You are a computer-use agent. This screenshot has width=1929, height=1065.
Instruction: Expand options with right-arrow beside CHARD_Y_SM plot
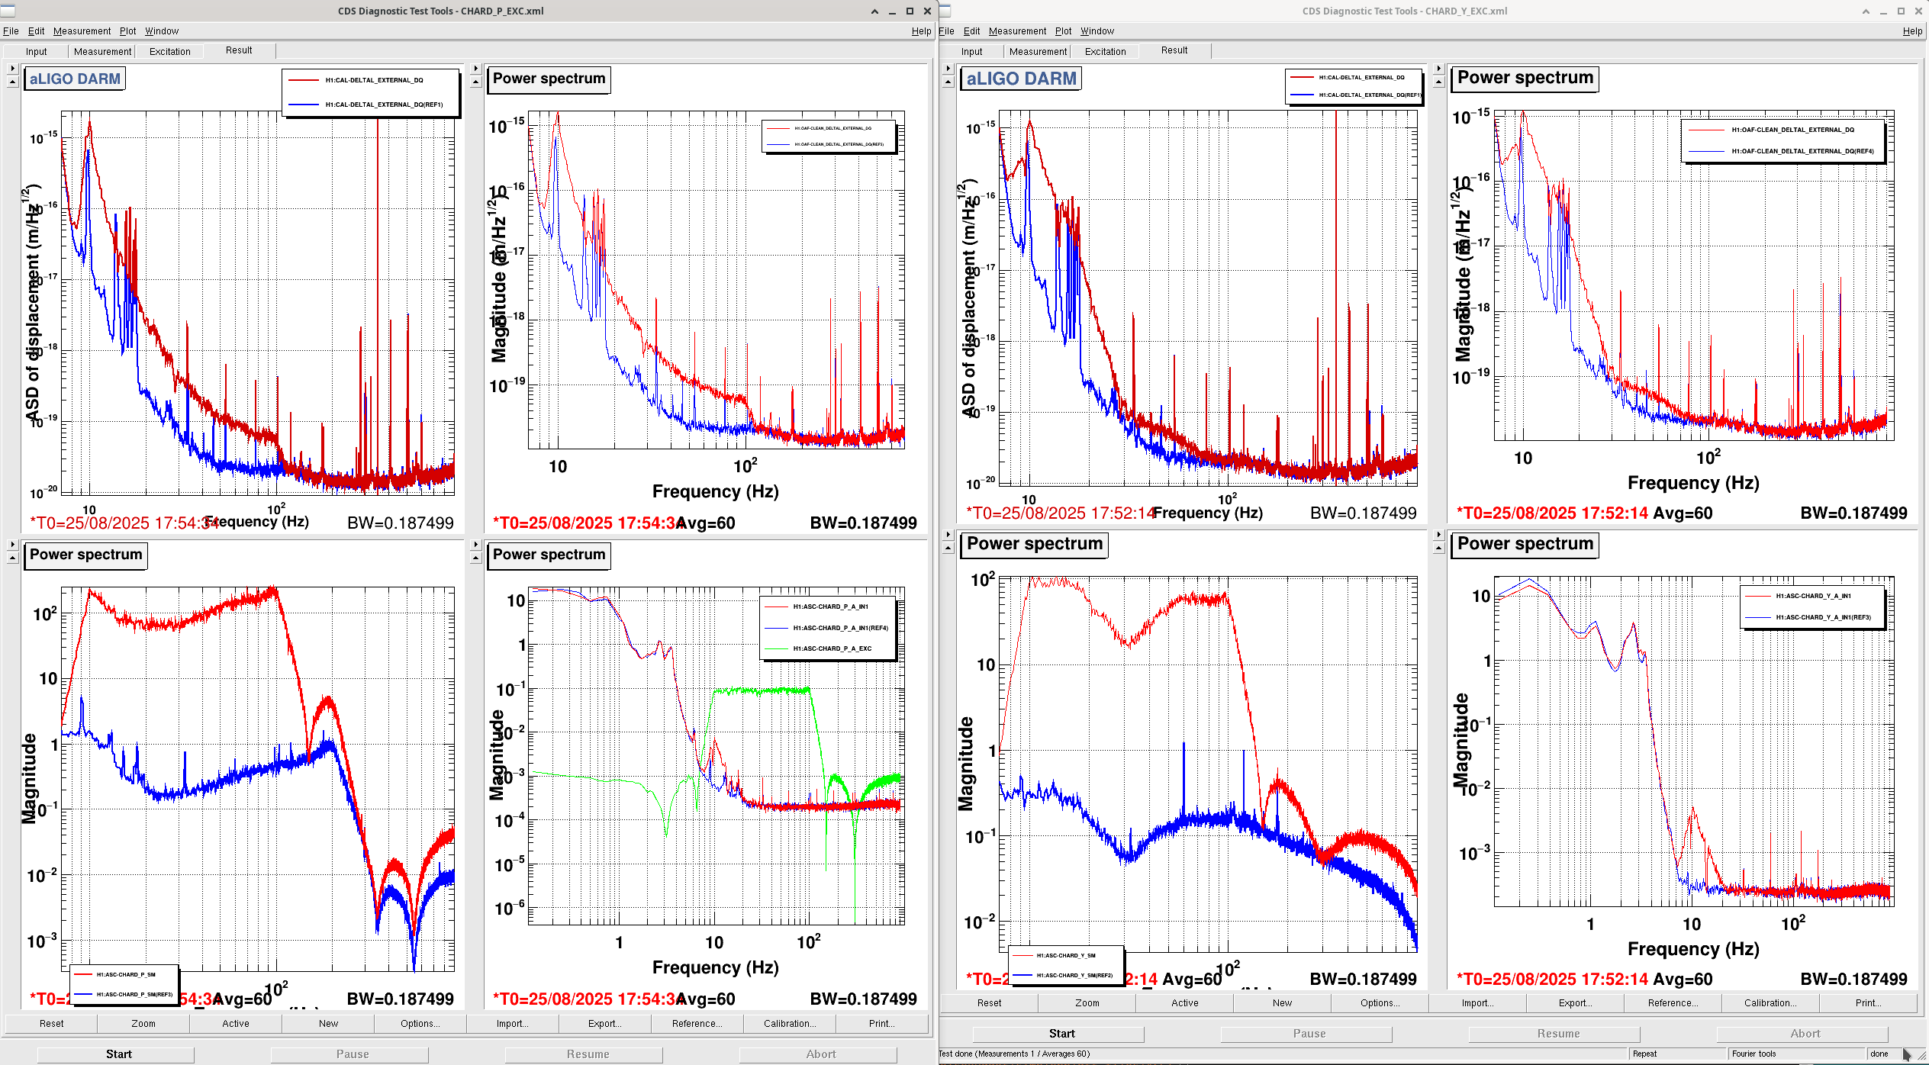[948, 534]
